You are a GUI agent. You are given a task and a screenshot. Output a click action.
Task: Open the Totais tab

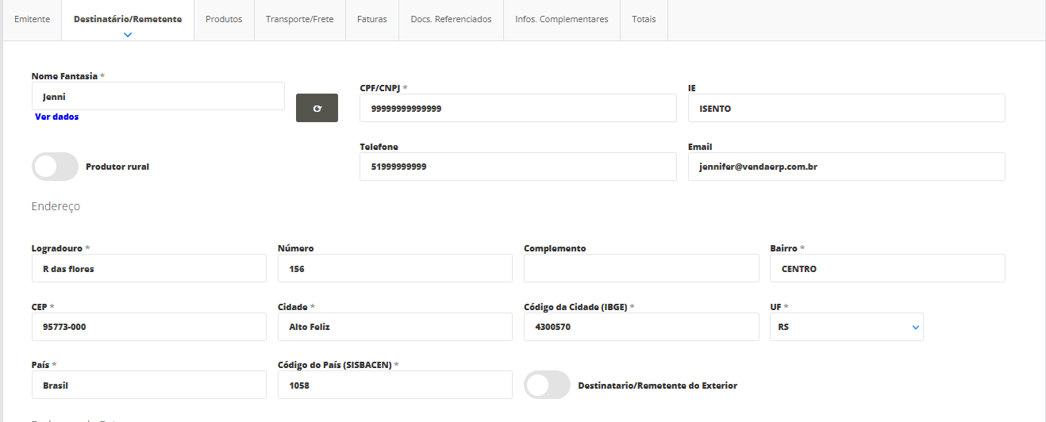point(644,19)
